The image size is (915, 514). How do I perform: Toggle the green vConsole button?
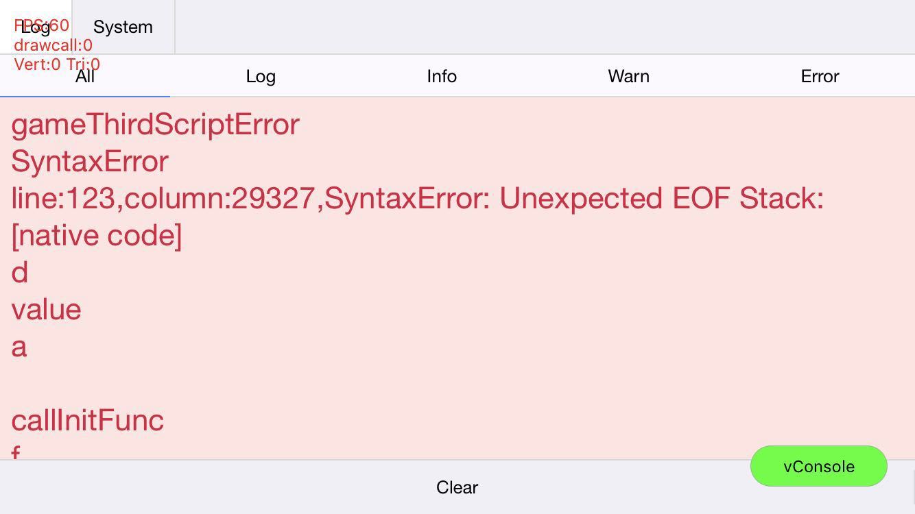[x=818, y=466]
